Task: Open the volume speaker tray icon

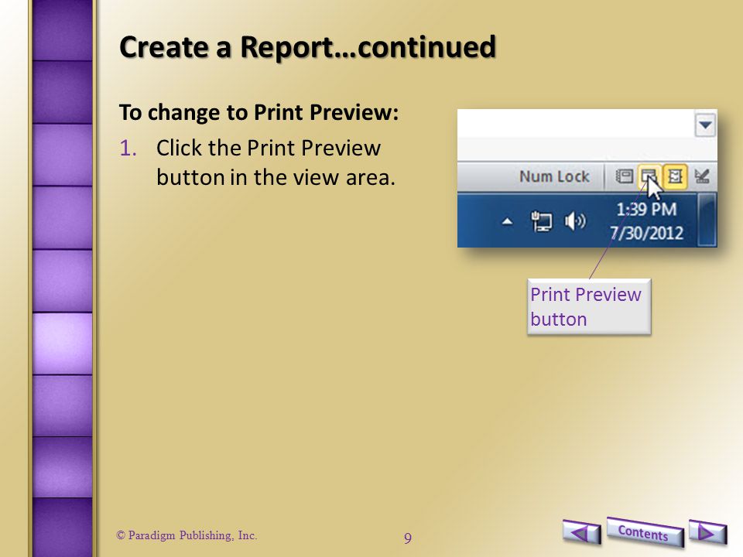Action: click(575, 221)
